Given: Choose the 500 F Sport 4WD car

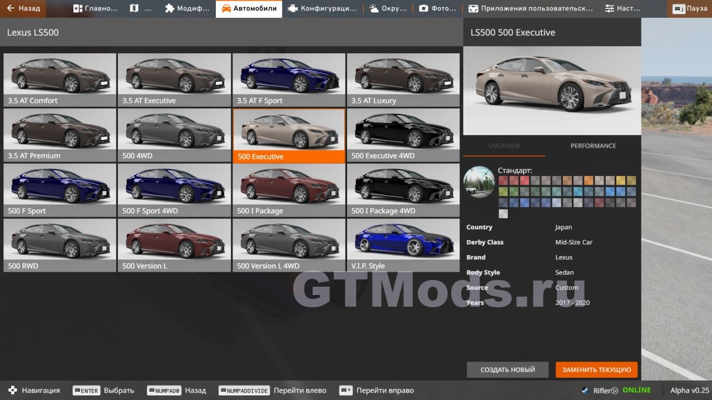Looking at the screenshot, I should (174, 190).
